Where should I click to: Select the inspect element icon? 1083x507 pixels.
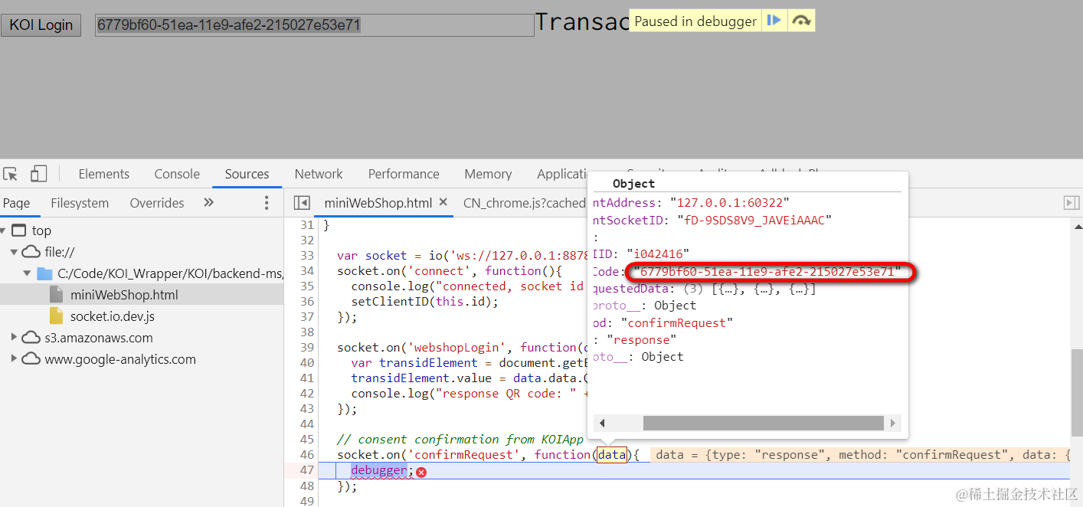(11, 174)
